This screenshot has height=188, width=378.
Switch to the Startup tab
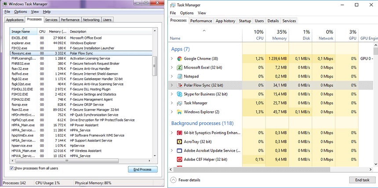(x=245, y=21)
